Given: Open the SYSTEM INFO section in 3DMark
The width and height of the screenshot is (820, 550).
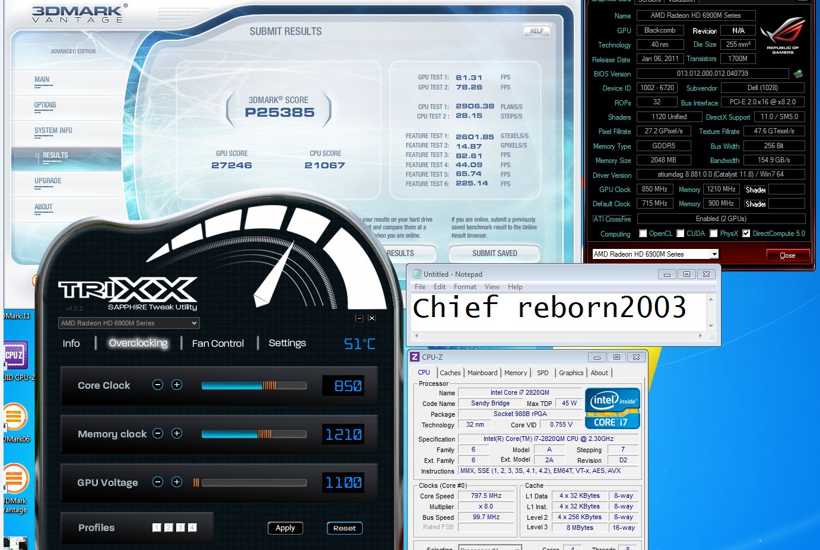Looking at the screenshot, I should [53, 130].
